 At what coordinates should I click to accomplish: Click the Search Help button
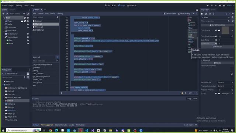point(184,14)
